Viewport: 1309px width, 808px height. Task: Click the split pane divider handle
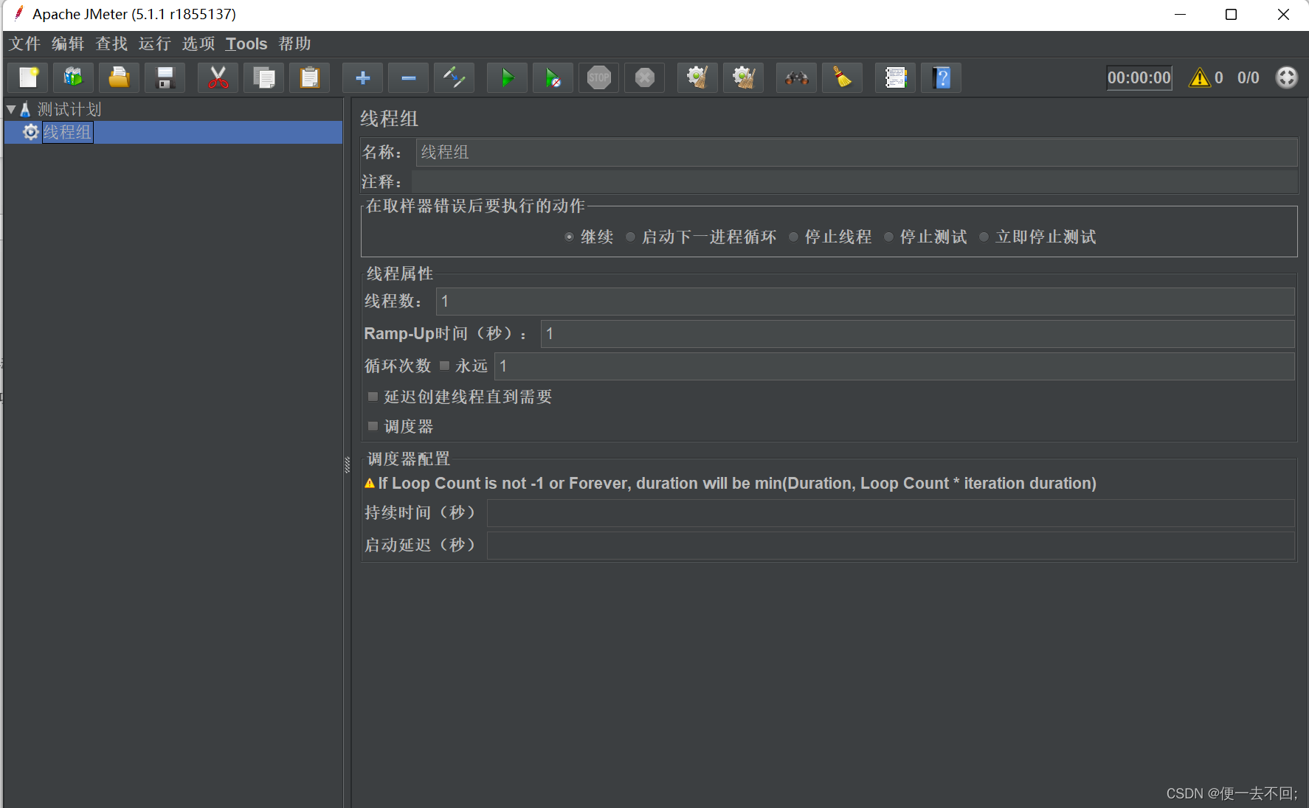(x=348, y=464)
